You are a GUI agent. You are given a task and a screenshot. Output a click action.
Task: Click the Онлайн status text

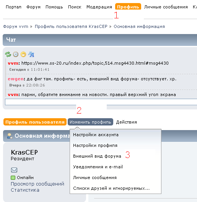[x=25, y=178]
